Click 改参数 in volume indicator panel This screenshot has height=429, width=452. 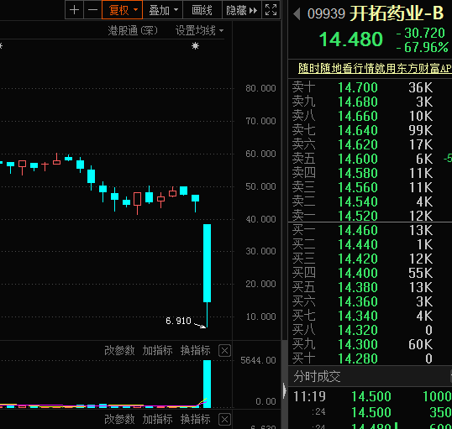coord(119,351)
